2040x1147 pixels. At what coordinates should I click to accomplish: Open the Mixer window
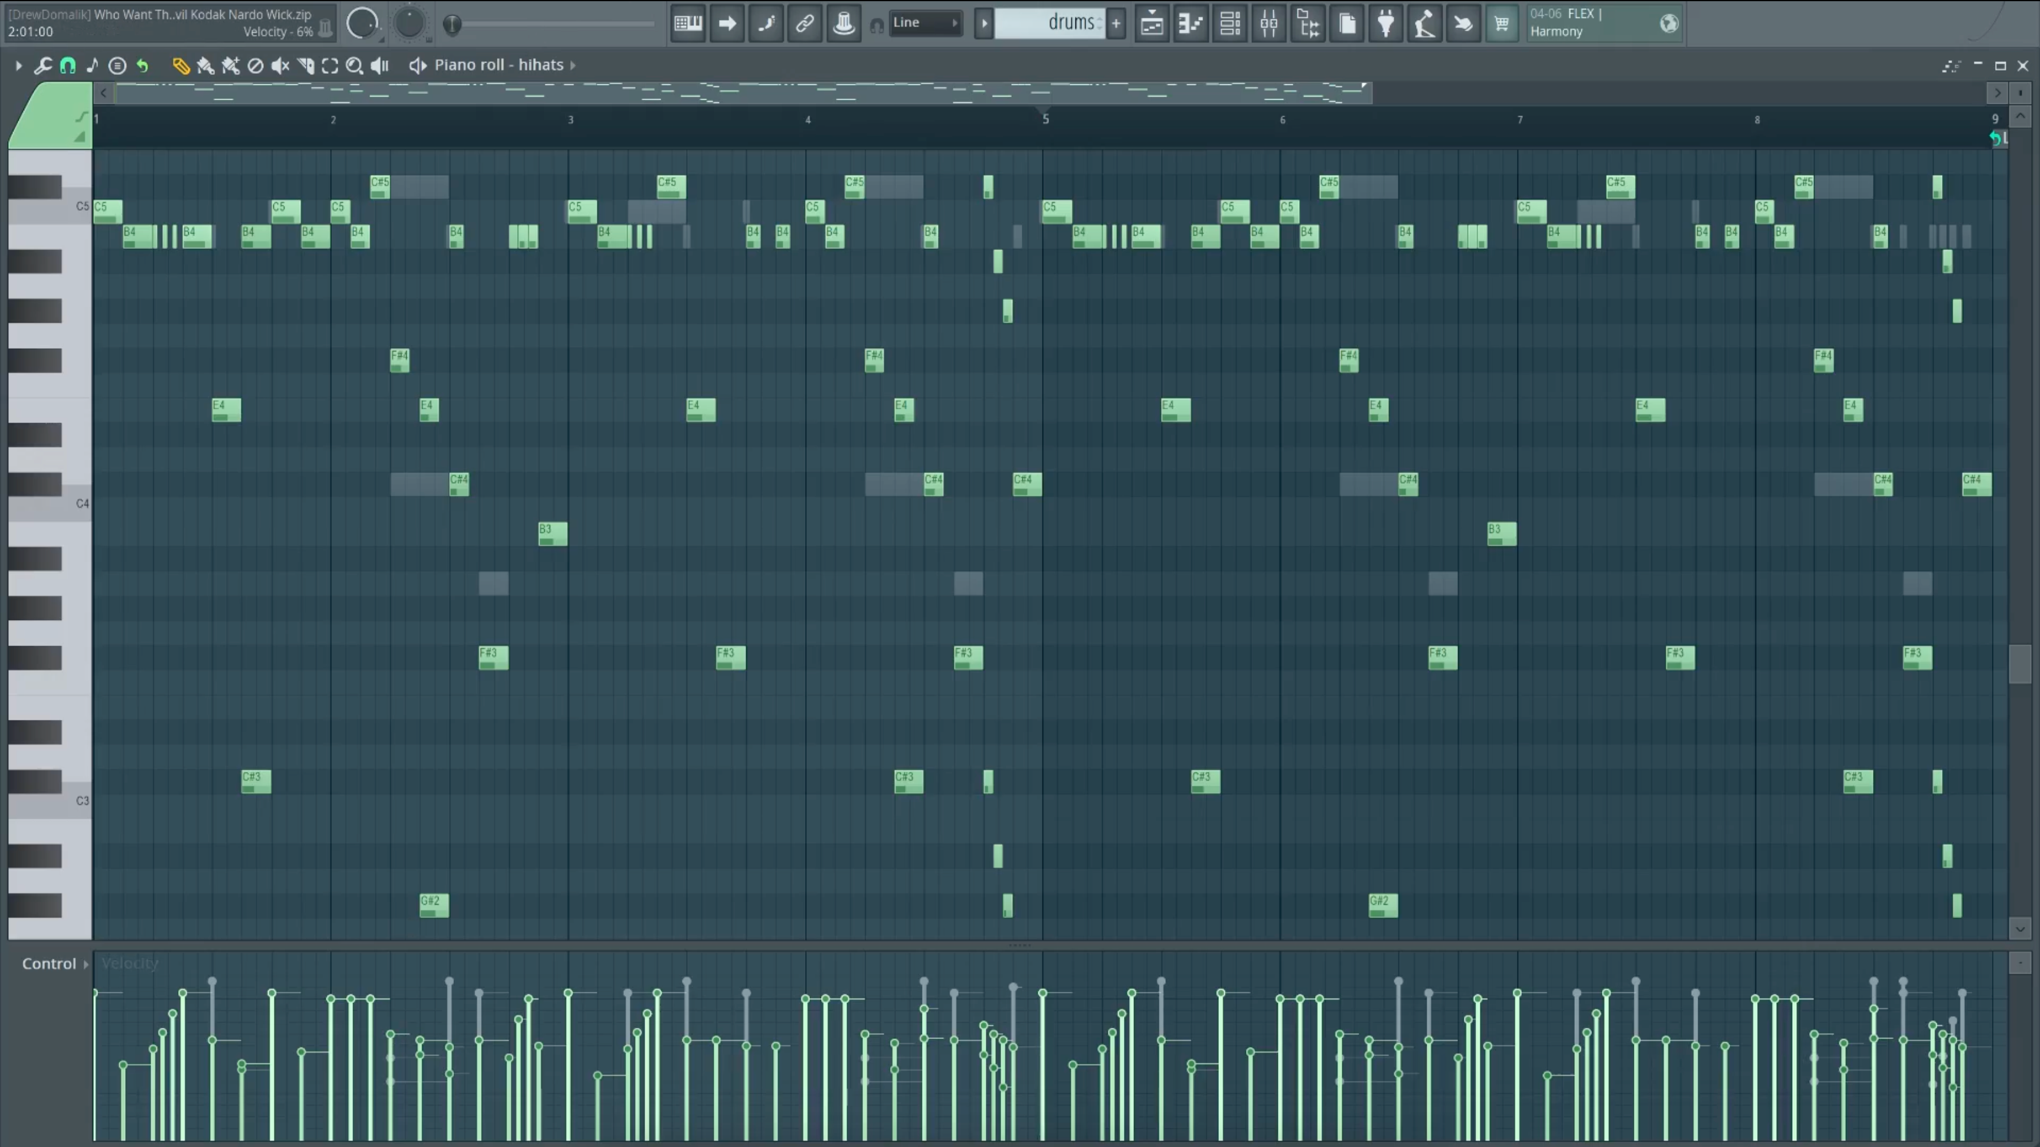pyautogui.click(x=1269, y=24)
